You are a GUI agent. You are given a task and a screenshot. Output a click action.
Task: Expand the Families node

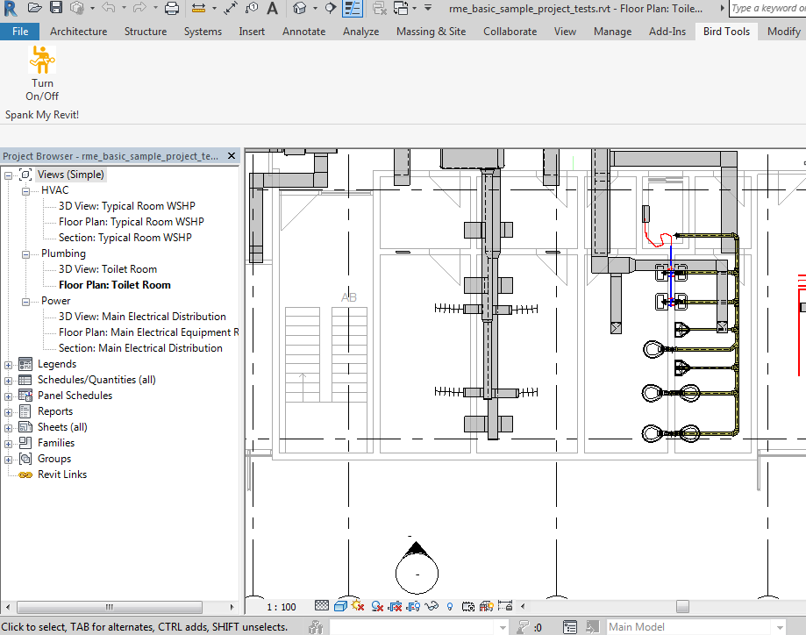click(8, 445)
